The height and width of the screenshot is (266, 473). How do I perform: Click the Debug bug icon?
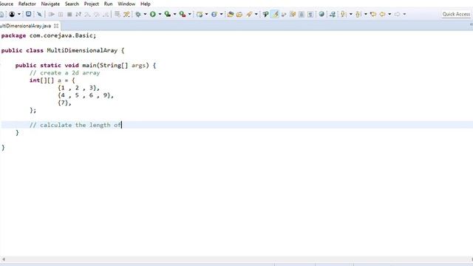click(x=138, y=14)
